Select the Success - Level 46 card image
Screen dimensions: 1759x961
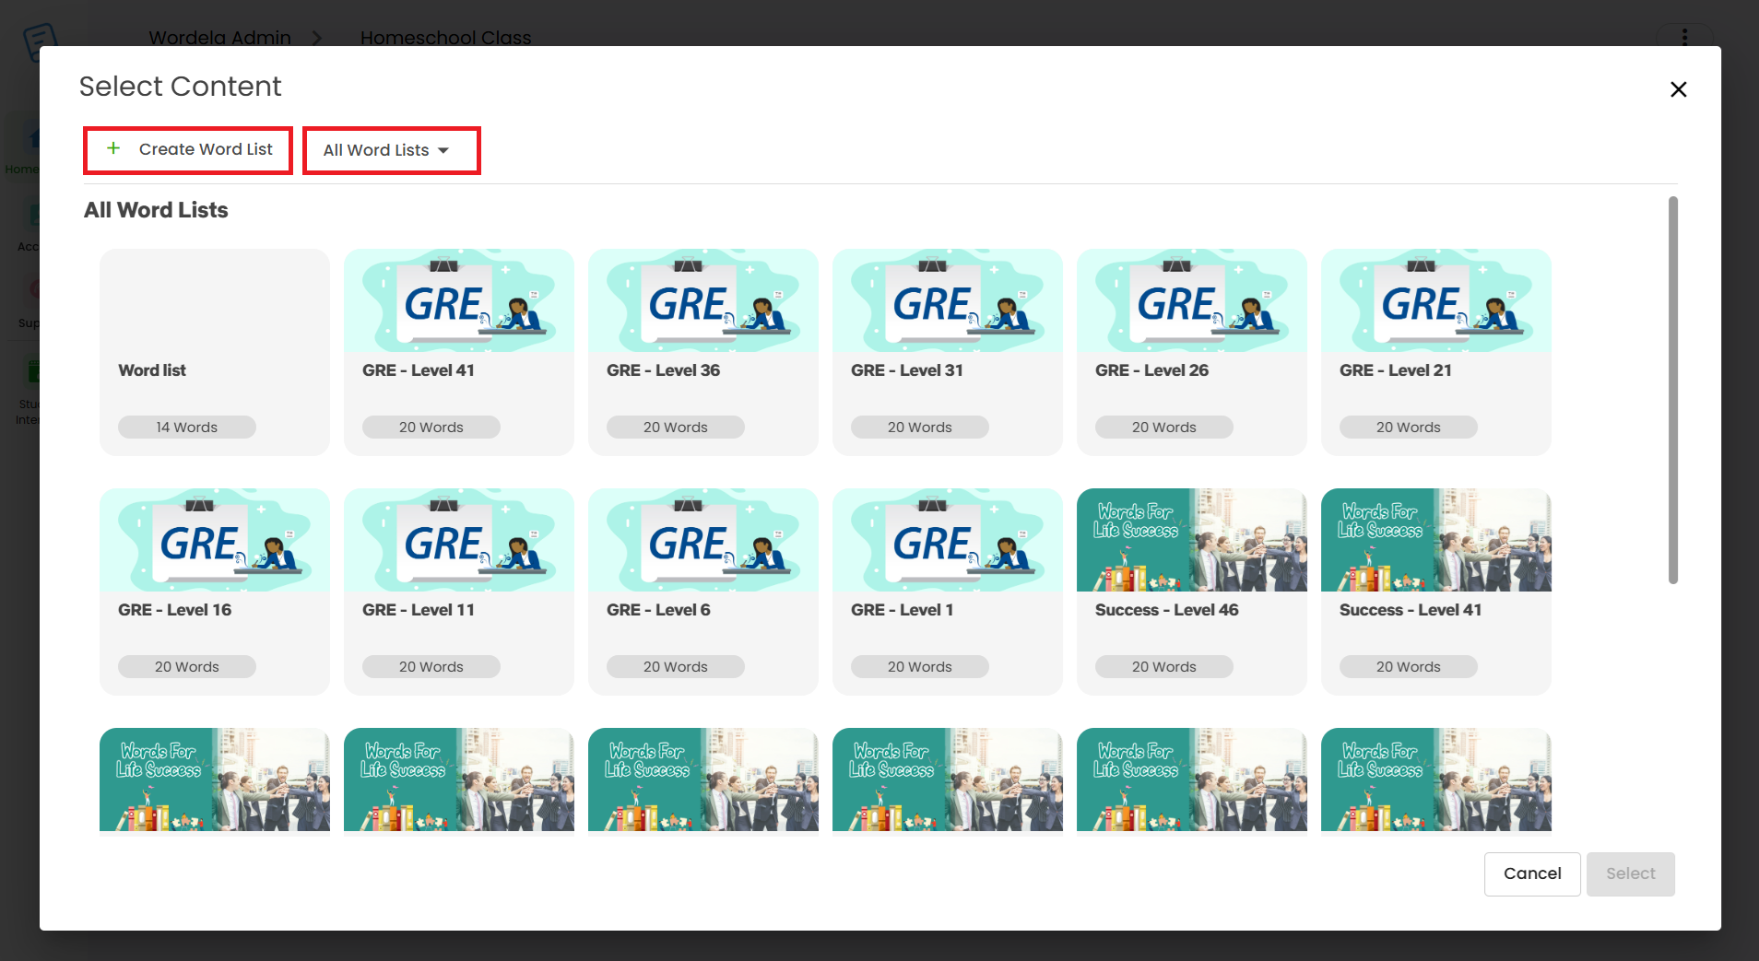pos(1192,540)
